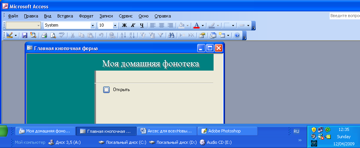The width and height of the screenshot is (360, 148).
Task: Click the Filter By Form icon
Action: click(x=152, y=35)
